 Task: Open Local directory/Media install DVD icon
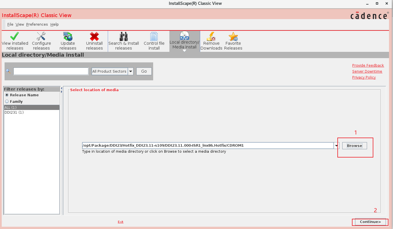pos(185,36)
